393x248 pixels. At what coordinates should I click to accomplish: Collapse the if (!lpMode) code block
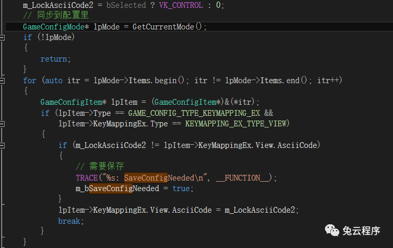pyautogui.click(x=2, y=37)
